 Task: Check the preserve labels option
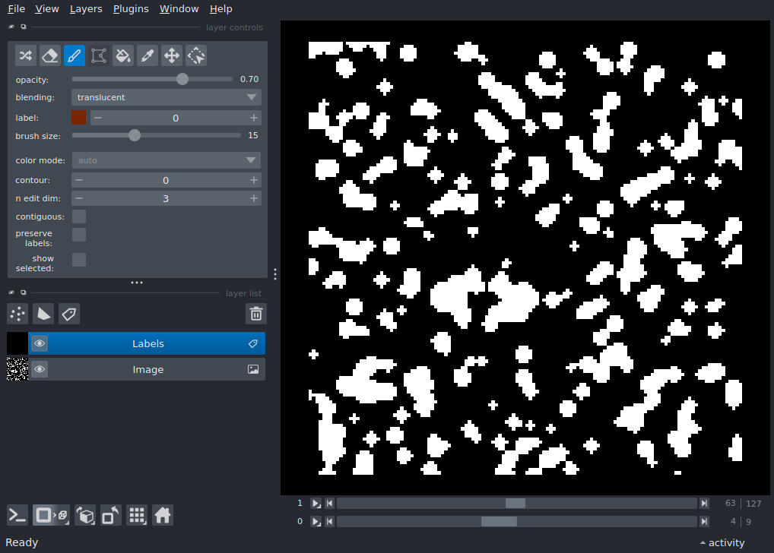pyautogui.click(x=79, y=235)
